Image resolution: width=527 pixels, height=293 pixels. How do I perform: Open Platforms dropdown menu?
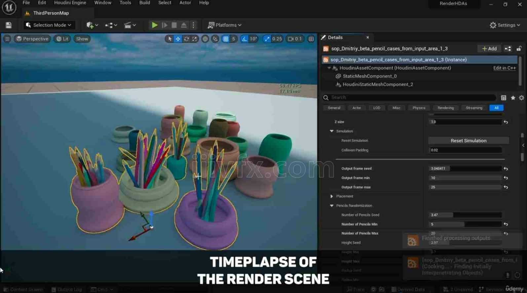click(224, 25)
